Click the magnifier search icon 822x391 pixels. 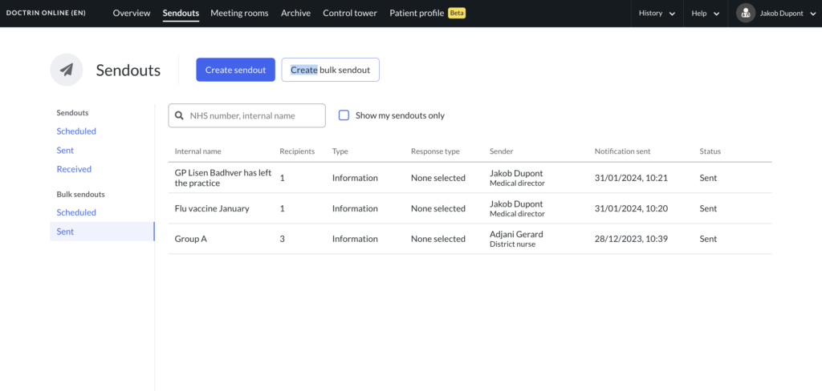point(179,115)
